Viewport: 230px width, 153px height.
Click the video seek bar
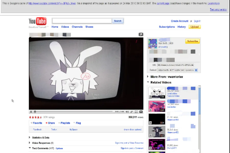[x=74, y=112]
